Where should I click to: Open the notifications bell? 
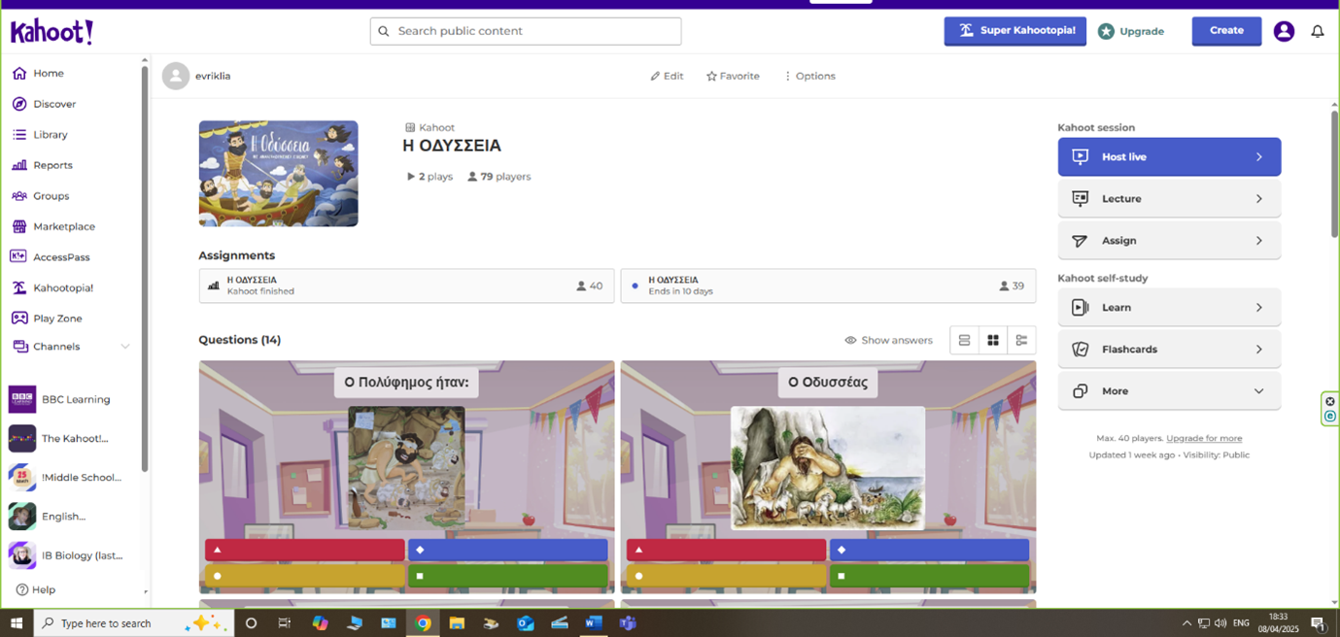coord(1318,31)
